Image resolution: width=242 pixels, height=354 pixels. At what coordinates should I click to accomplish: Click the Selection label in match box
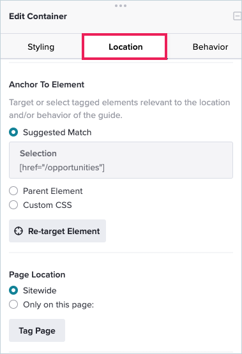pyautogui.click(x=38, y=154)
